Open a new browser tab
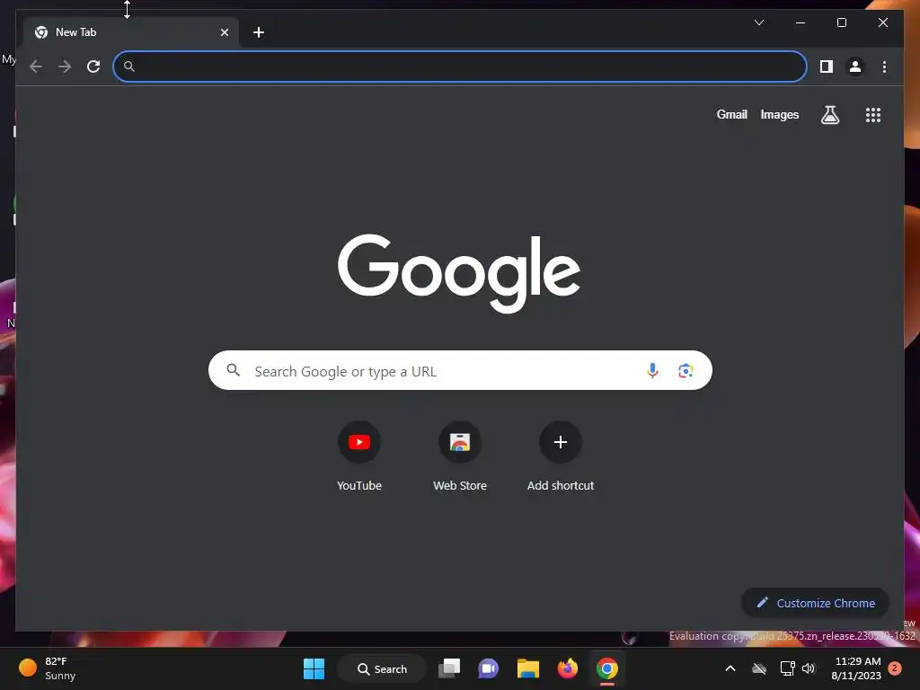The width and height of the screenshot is (920, 690). [x=259, y=32]
